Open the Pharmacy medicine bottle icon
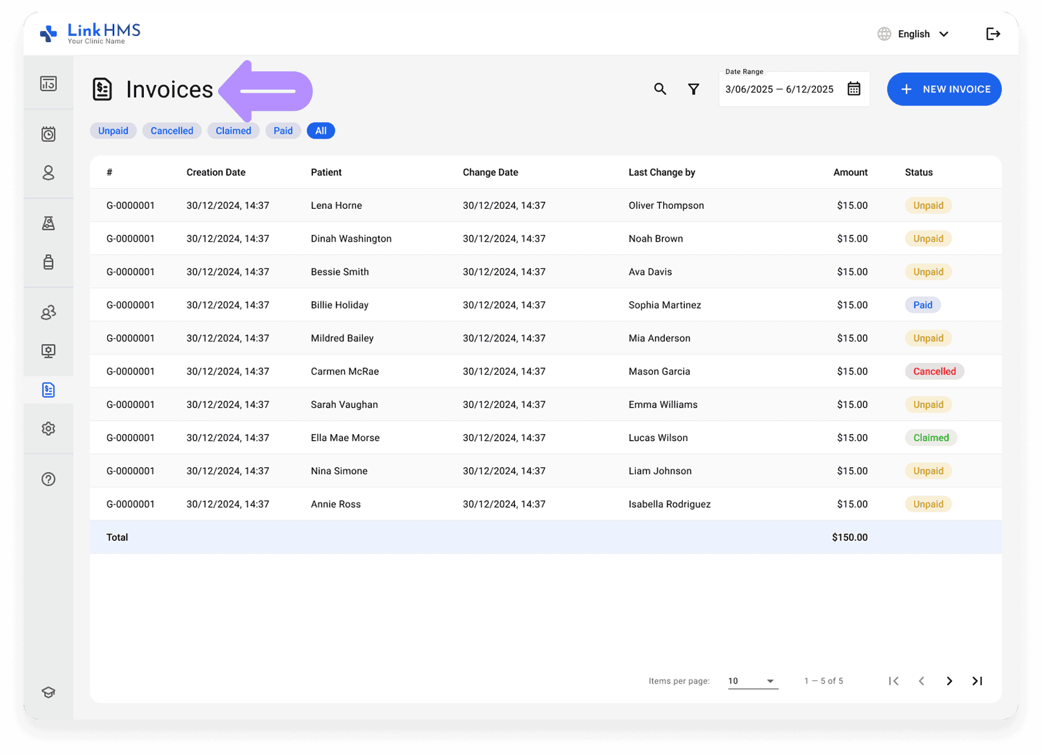The width and height of the screenshot is (1042, 755). point(48,262)
